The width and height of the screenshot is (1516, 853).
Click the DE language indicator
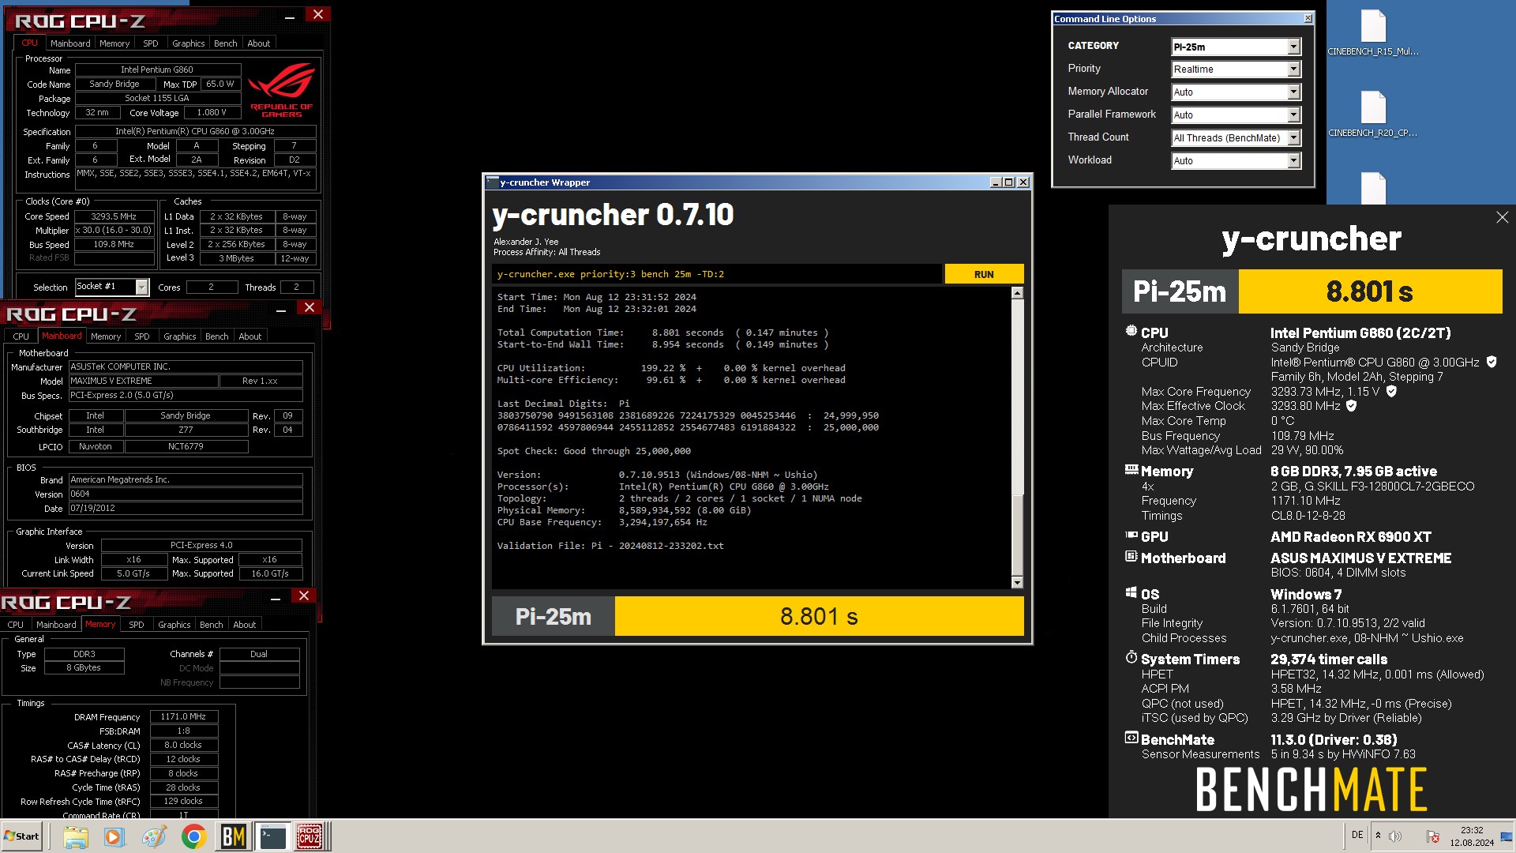point(1357,835)
